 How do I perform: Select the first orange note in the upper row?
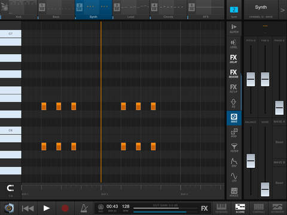click(44, 106)
